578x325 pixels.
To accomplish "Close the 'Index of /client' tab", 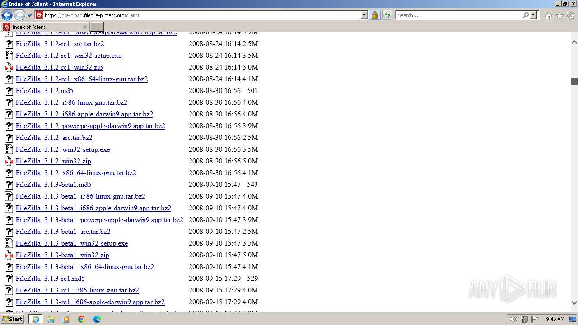I will 84,27.
